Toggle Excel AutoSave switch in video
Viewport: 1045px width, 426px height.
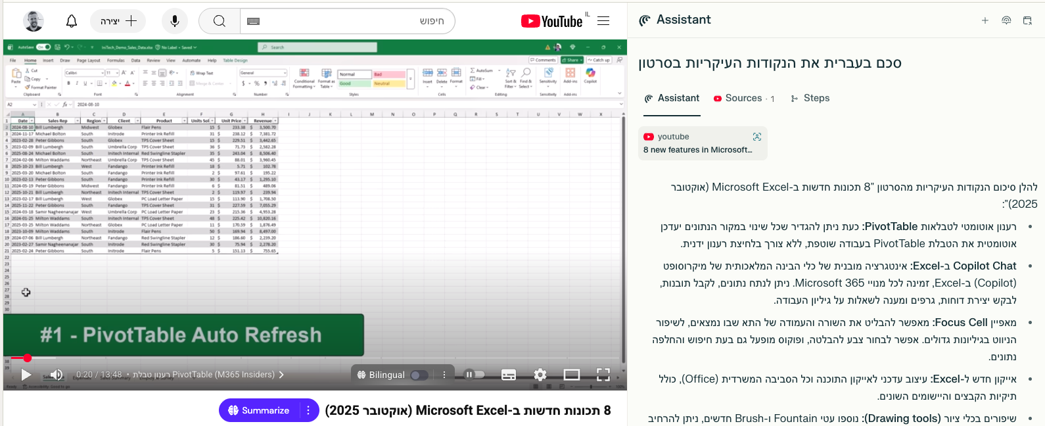[x=43, y=47]
